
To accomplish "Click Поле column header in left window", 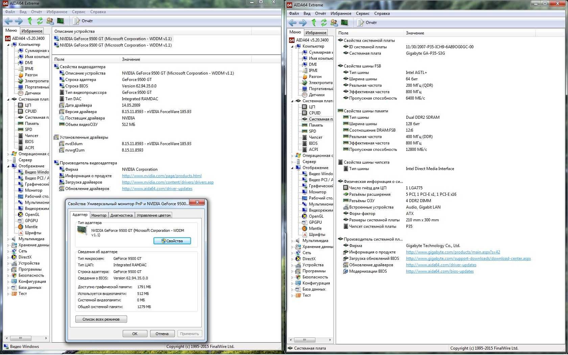I will (86, 59).
